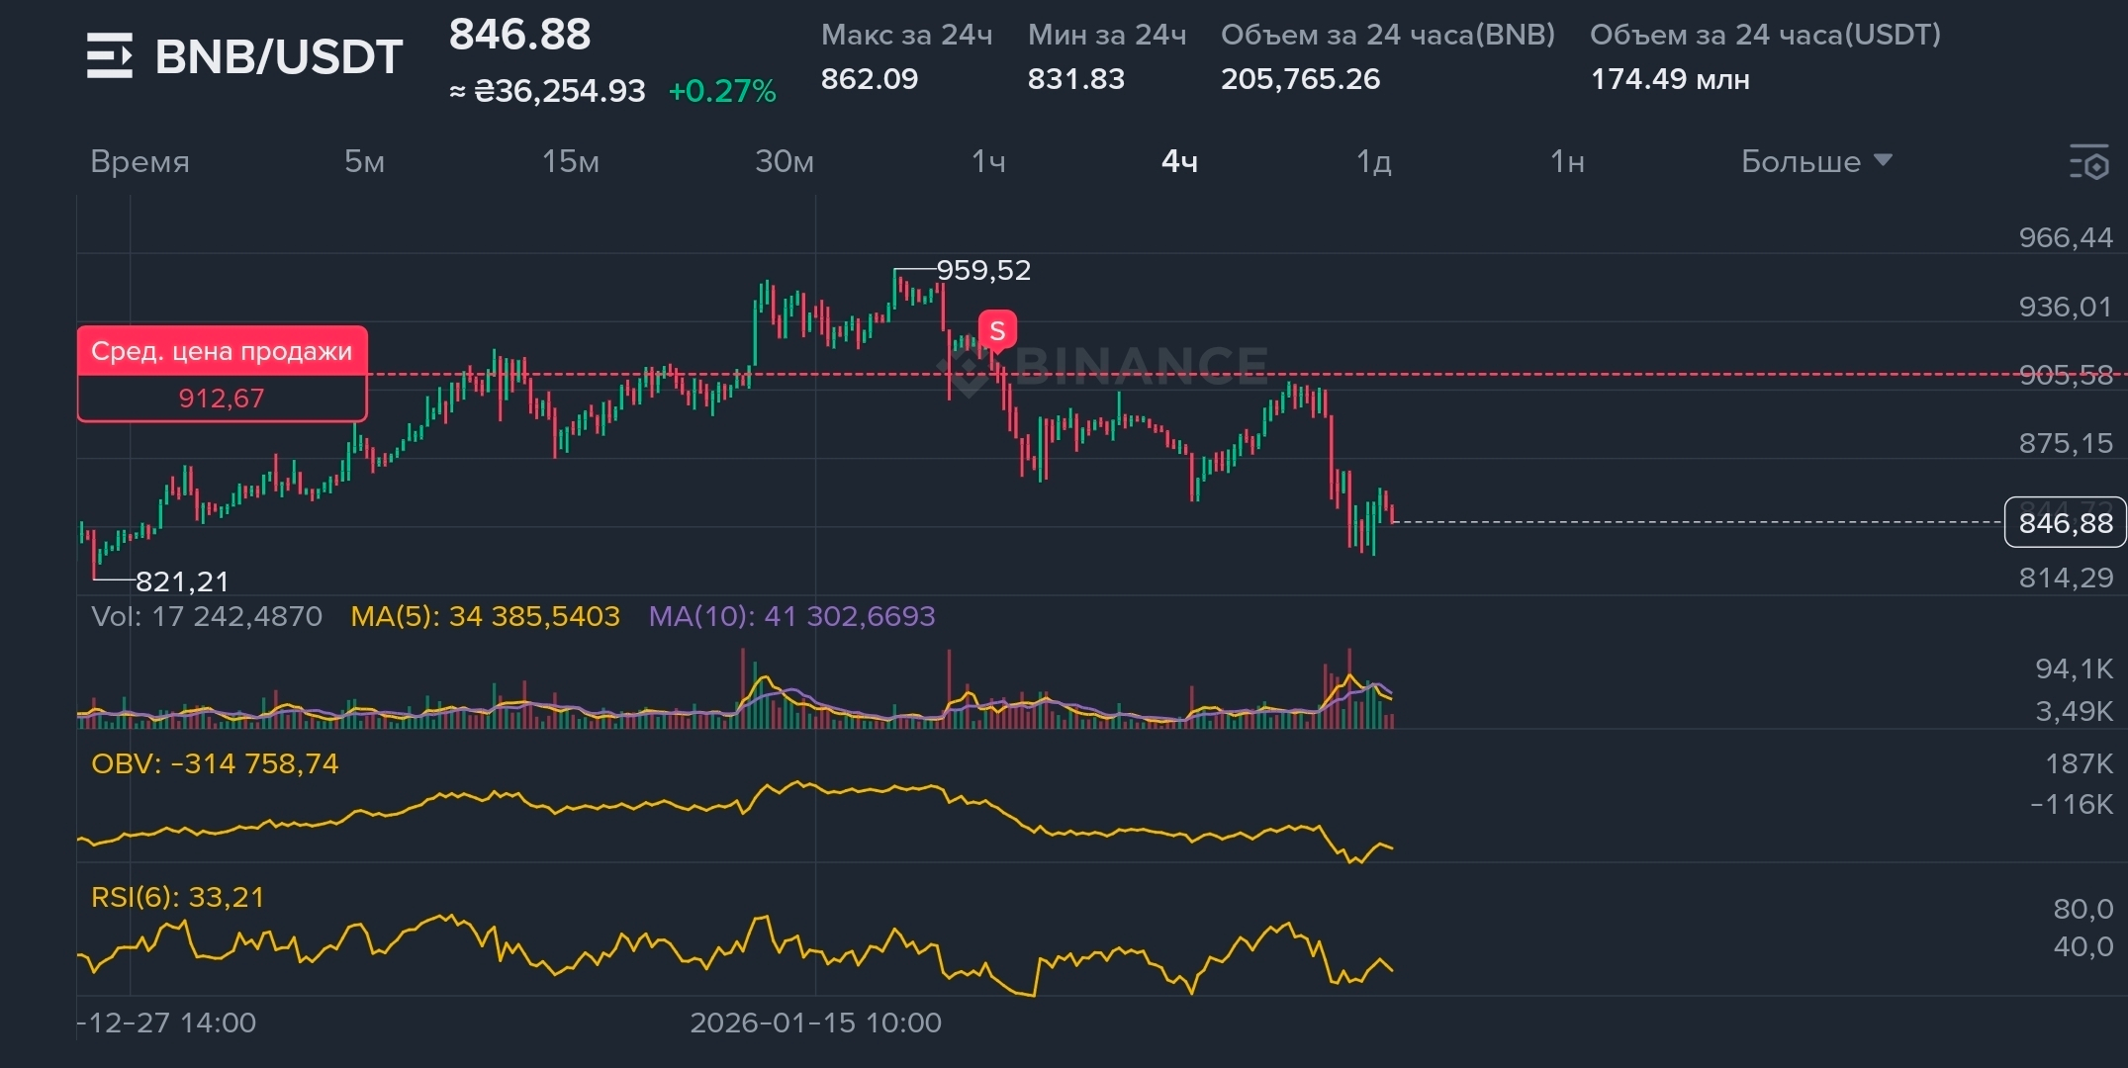
Task: Select the 15м timeframe tab
Action: [x=570, y=161]
